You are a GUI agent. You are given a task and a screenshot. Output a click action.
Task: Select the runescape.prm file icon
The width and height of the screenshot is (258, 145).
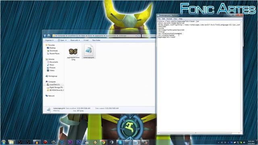point(89,52)
